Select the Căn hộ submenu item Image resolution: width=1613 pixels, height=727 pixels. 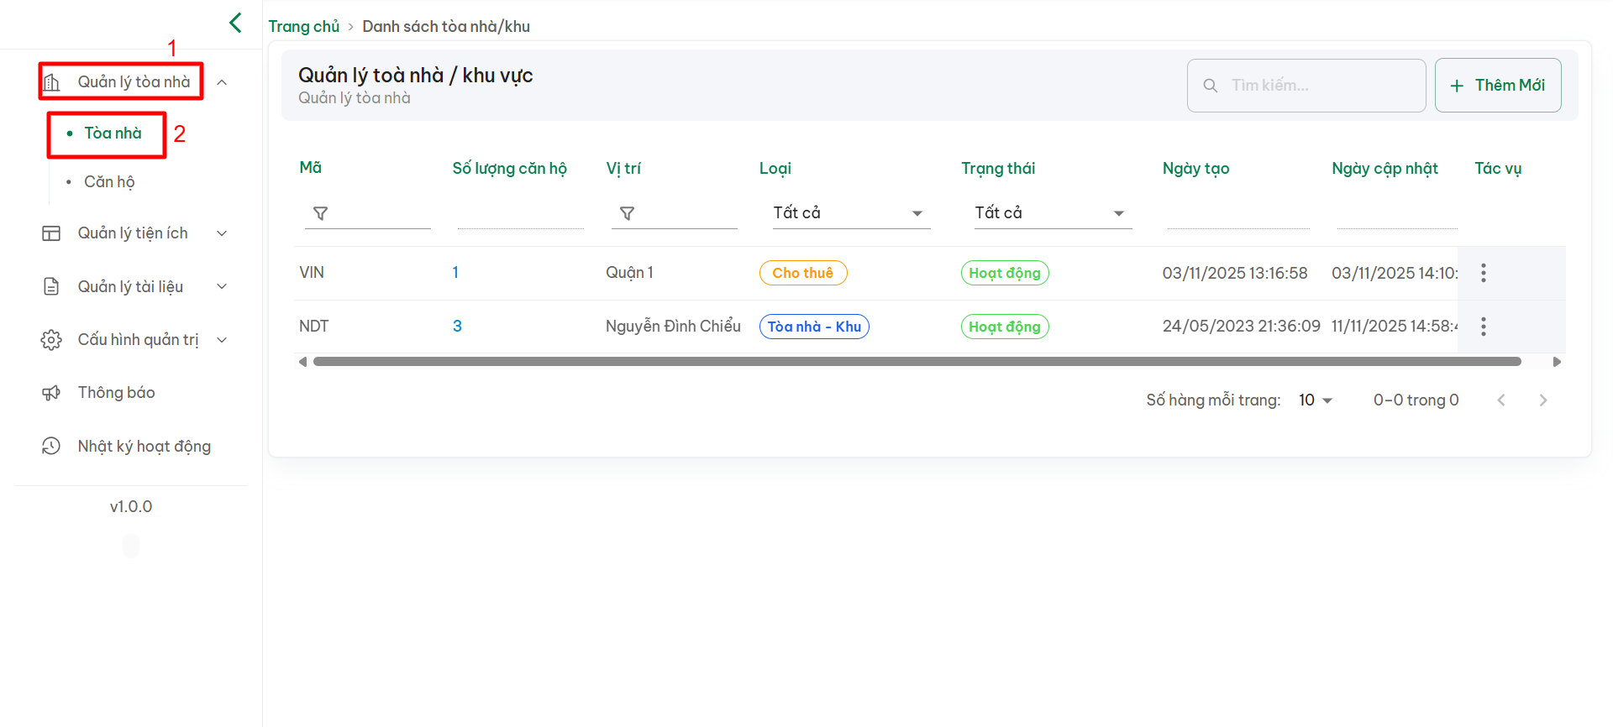coord(109,182)
